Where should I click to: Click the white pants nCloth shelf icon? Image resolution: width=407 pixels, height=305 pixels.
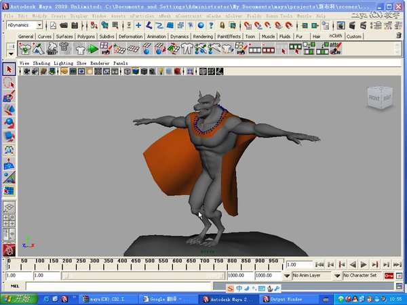click(187, 49)
